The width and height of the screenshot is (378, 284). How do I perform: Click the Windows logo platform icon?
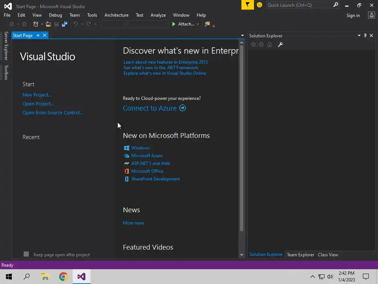pos(127,148)
